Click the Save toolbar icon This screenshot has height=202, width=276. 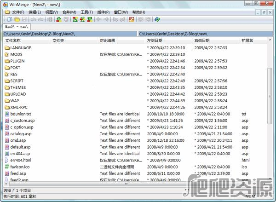tap(24, 19)
